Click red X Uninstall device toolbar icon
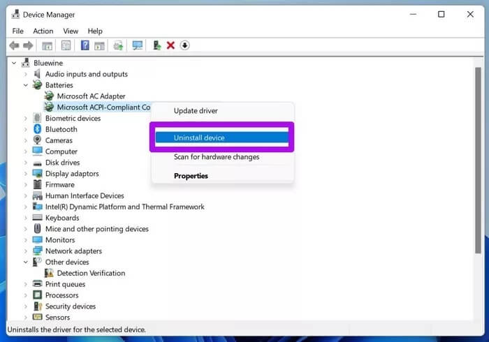Screen dimensions: 489x342 point(170,45)
